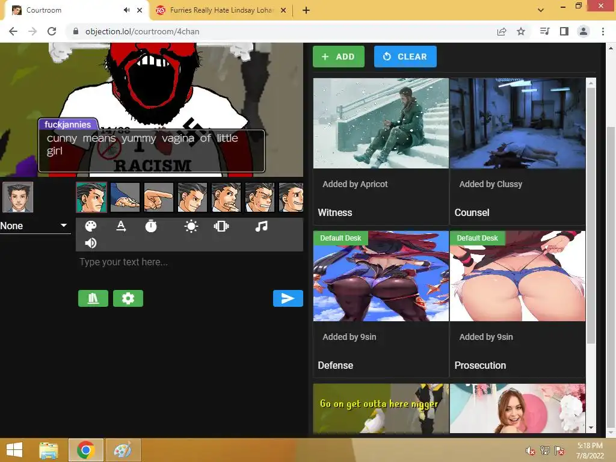Insert music with the note icon
The width and height of the screenshot is (616, 462).
(x=261, y=226)
